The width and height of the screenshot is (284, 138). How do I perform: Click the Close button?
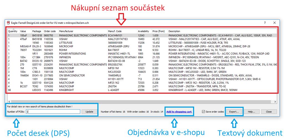269,112
